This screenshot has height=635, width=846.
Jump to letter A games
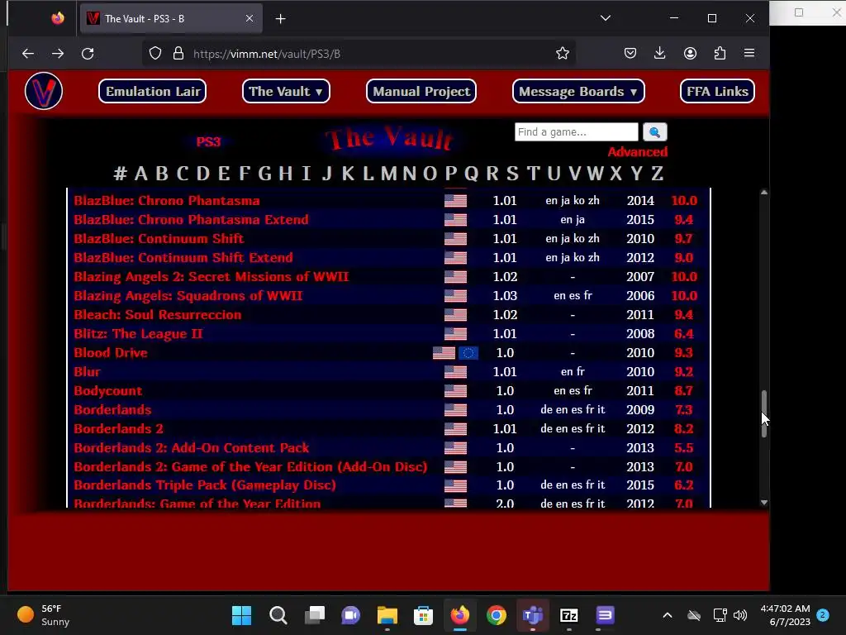coord(140,174)
